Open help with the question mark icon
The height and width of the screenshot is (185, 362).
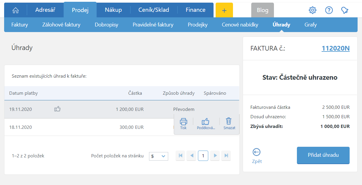(329, 10)
